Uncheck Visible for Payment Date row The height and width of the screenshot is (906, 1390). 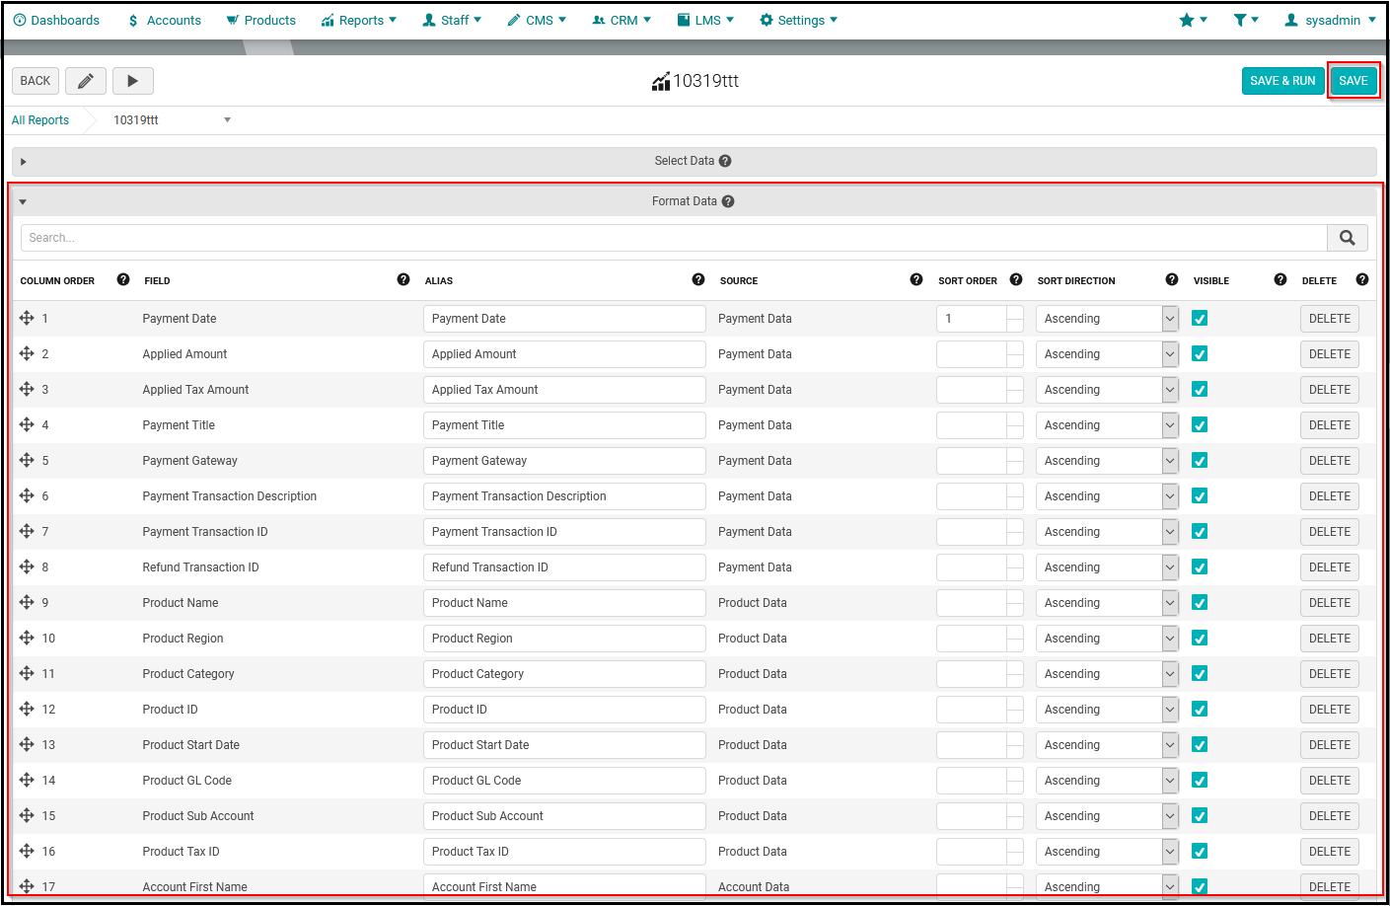(x=1200, y=318)
